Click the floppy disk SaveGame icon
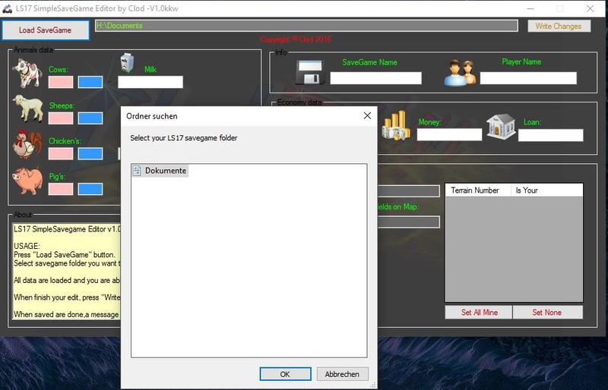This screenshot has width=608, height=390. point(310,72)
